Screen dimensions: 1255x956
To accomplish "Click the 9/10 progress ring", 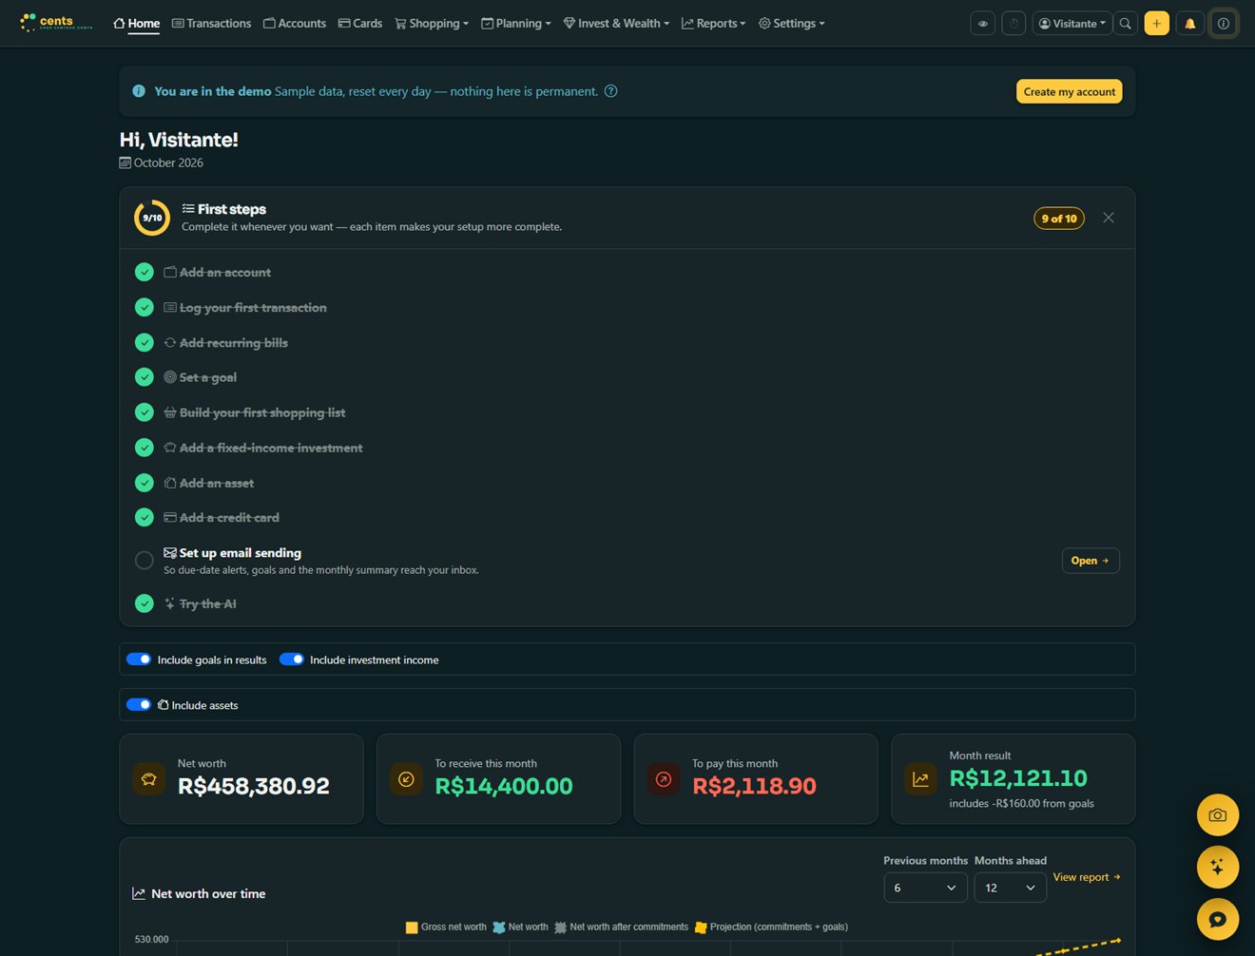I will click(152, 218).
